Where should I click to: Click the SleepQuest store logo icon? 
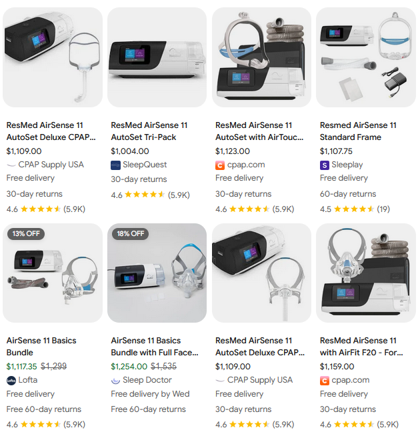(x=115, y=165)
